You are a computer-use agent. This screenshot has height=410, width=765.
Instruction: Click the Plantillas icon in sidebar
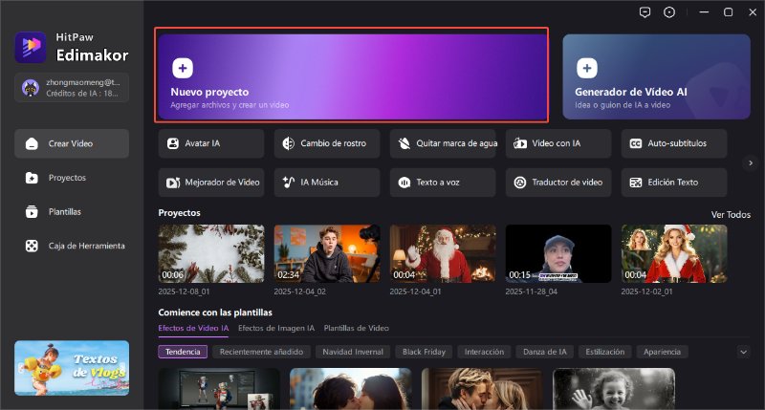[32, 211]
